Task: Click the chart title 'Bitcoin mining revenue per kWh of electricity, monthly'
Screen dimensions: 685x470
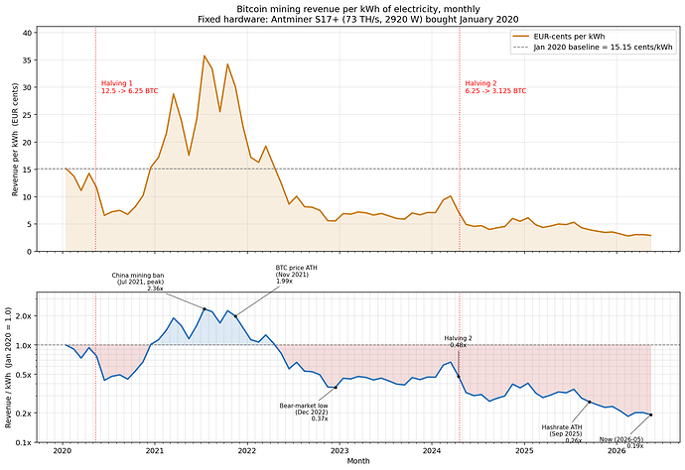Action: pos(358,9)
